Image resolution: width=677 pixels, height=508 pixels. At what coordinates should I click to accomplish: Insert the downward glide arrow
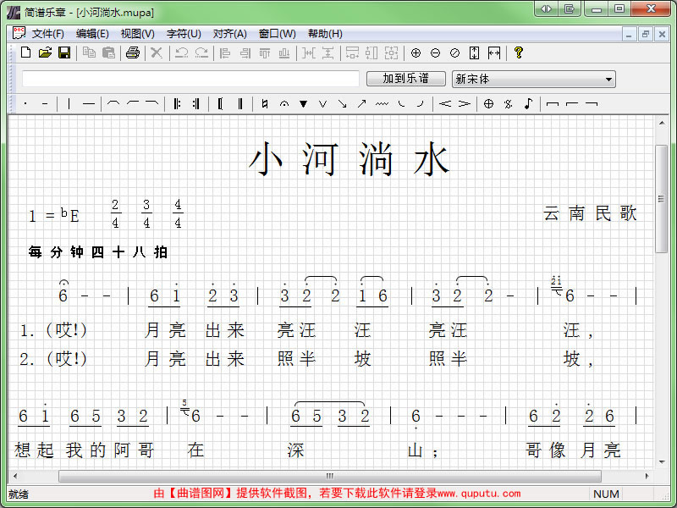[342, 103]
